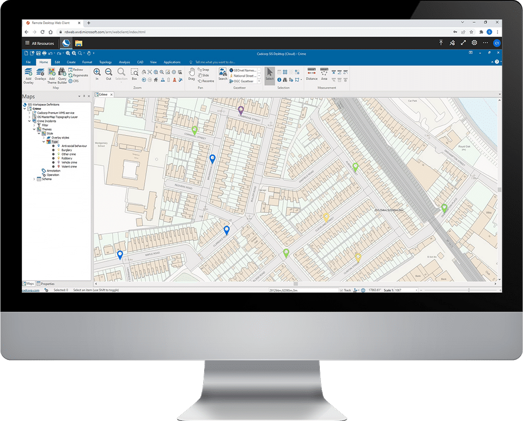The width and height of the screenshot is (523, 421).
Task: Select the OGC Gazetteer entry
Action: coord(241,81)
